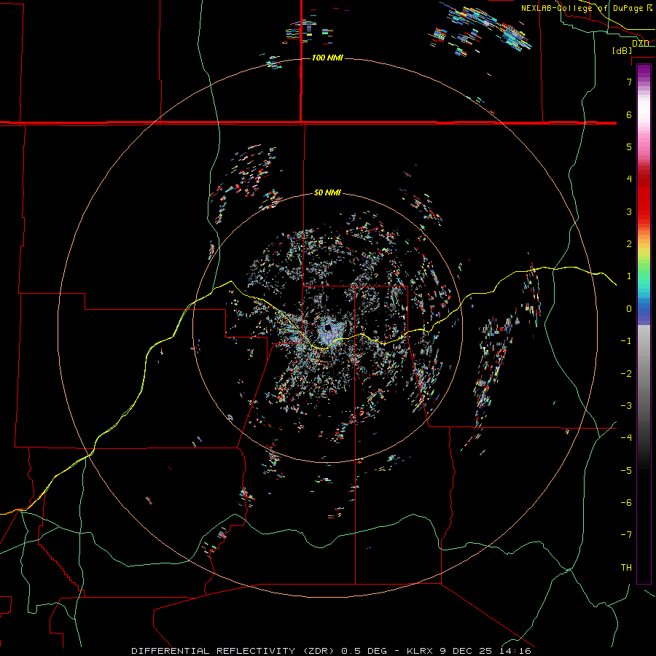This screenshot has width=656, height=656.
Task: Click the 3 value on the dB scale
Action: pyautogui.click(x=629, y=211)
